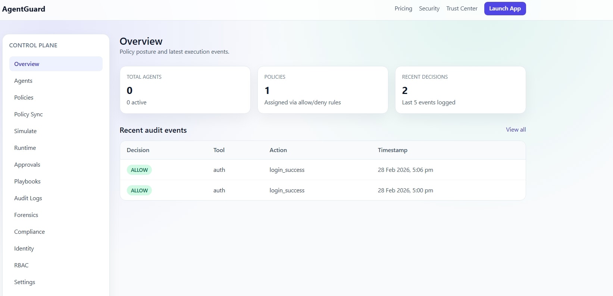Open the Pricing link in header
The height and width of the screenshot is (296, 613).
(x=403, y=9)
